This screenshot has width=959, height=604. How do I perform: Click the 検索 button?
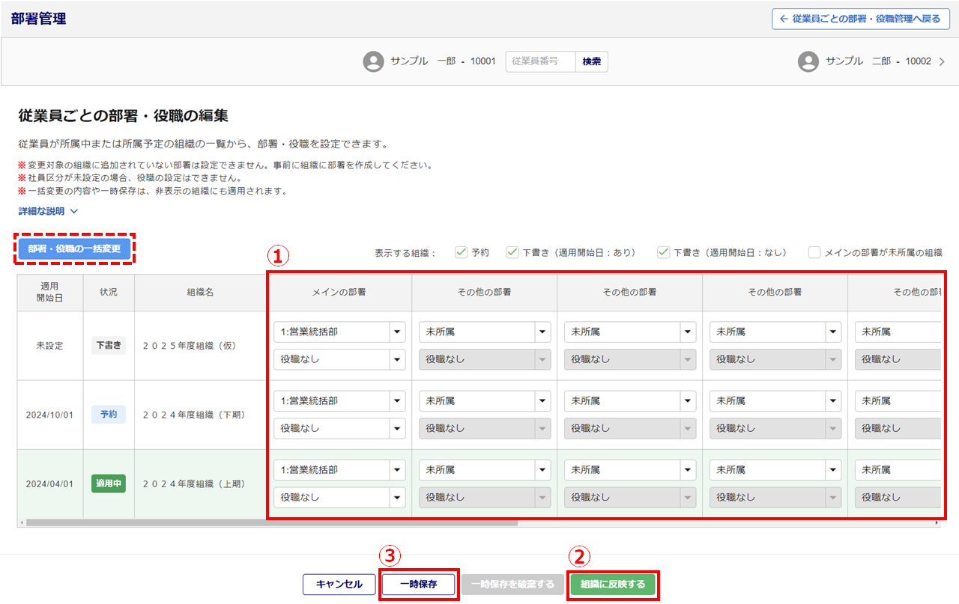pos(592,61)
